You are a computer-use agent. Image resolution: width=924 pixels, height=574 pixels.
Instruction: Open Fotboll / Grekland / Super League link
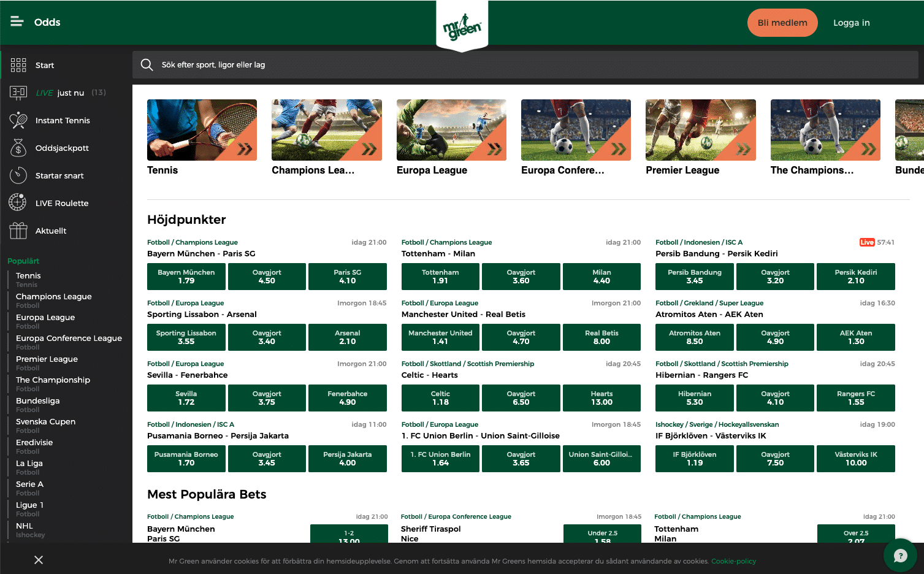point(709,303)
